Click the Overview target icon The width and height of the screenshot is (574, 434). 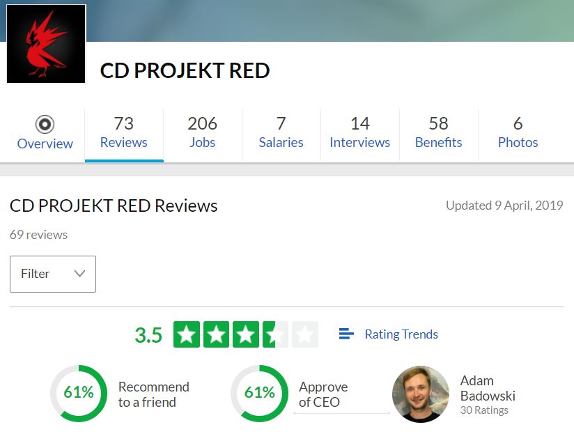click(45, 125)
